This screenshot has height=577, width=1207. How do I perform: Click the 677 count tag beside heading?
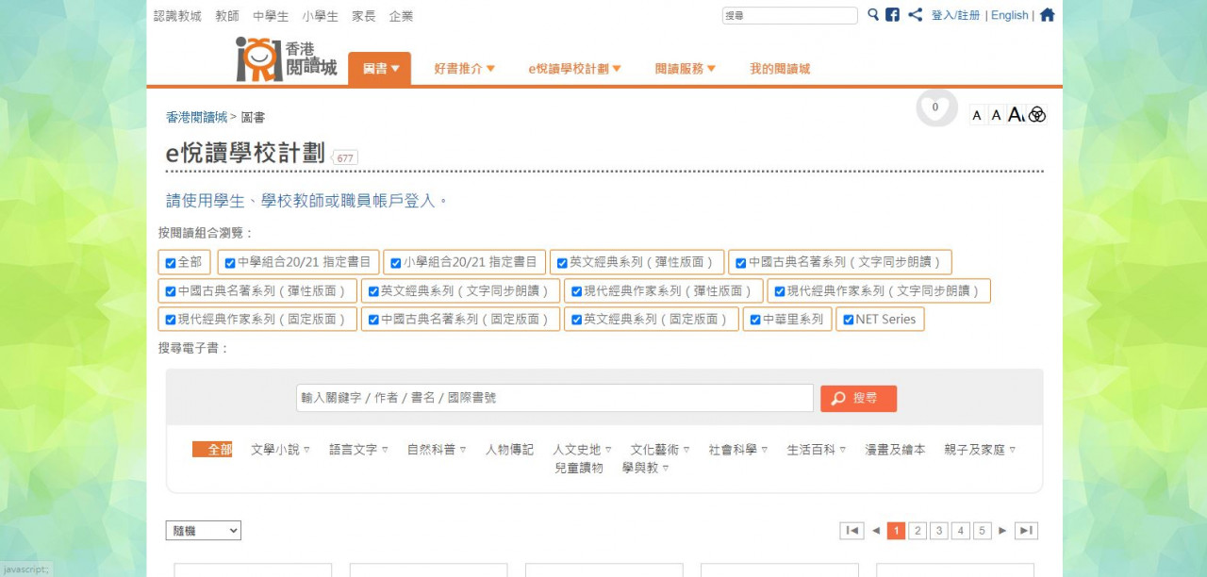coord(345,158)
